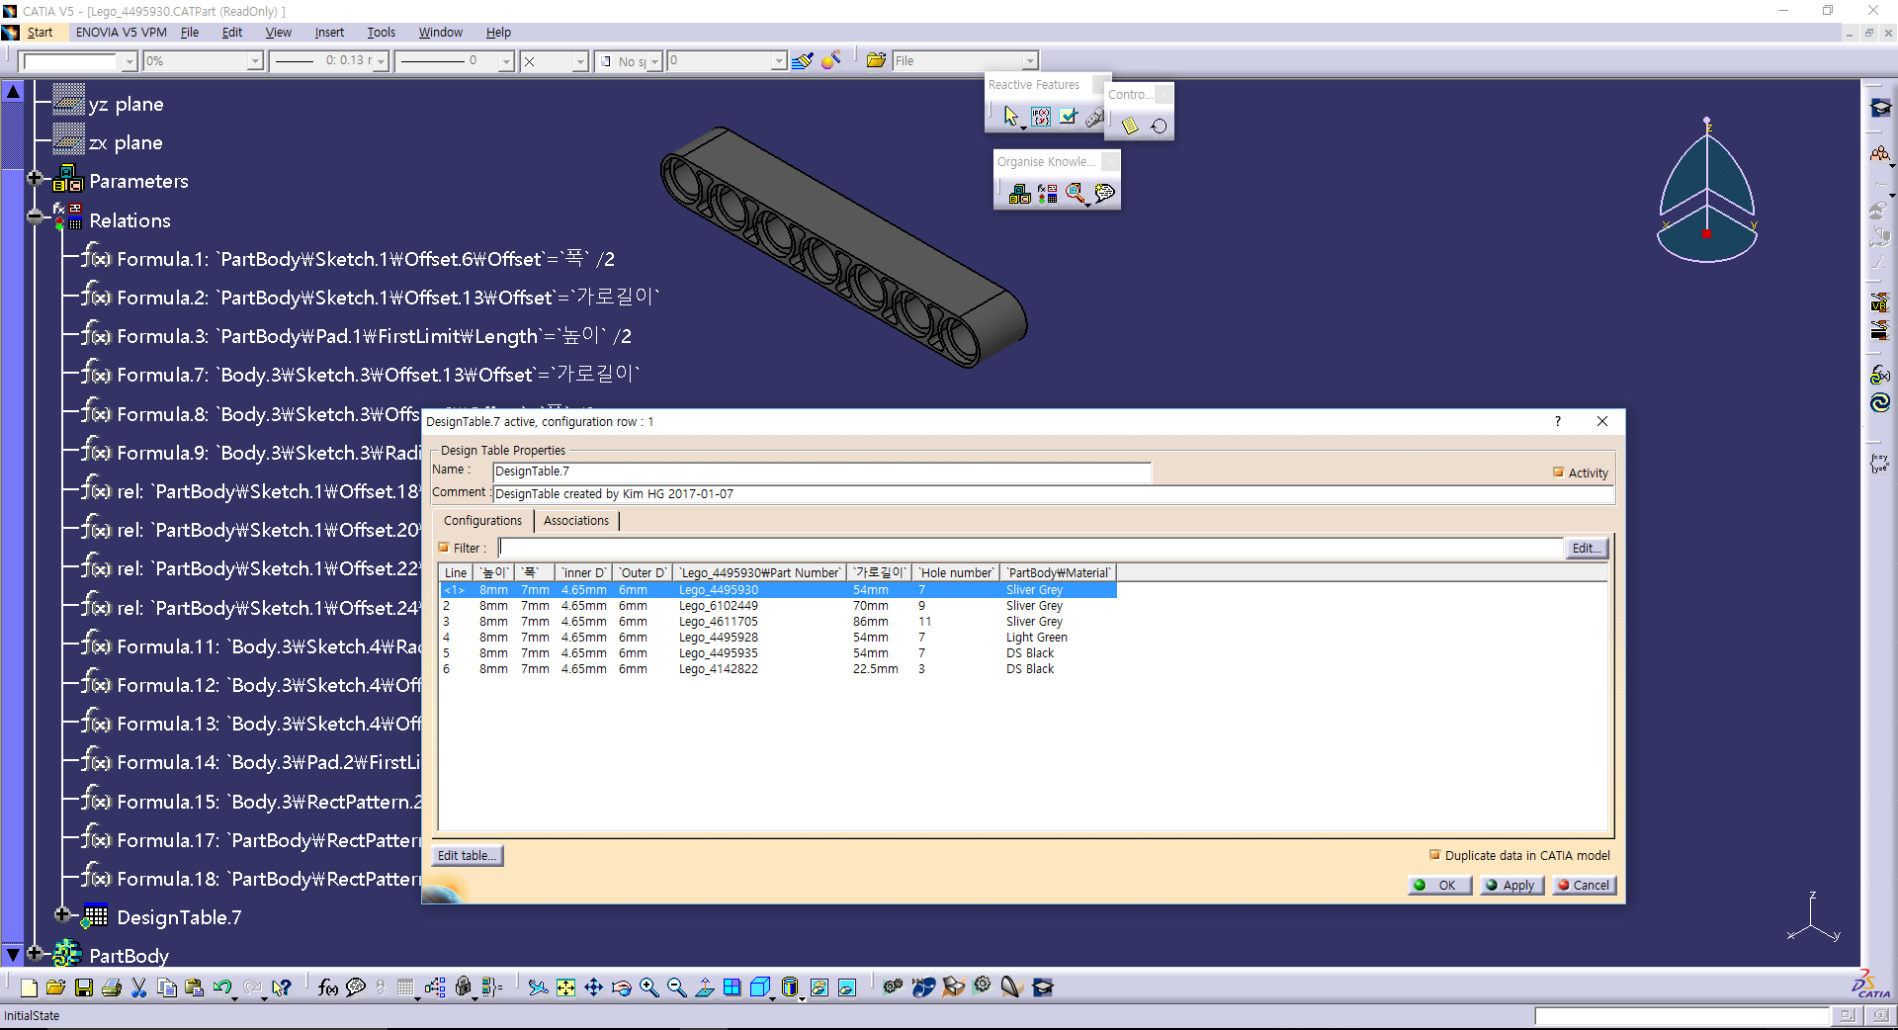Click Comment & URLs speech bubble in Organise Knowledge
Image resolution: width=1898 pixels, height=1030 pixels.
click(x=1104, y=194)
